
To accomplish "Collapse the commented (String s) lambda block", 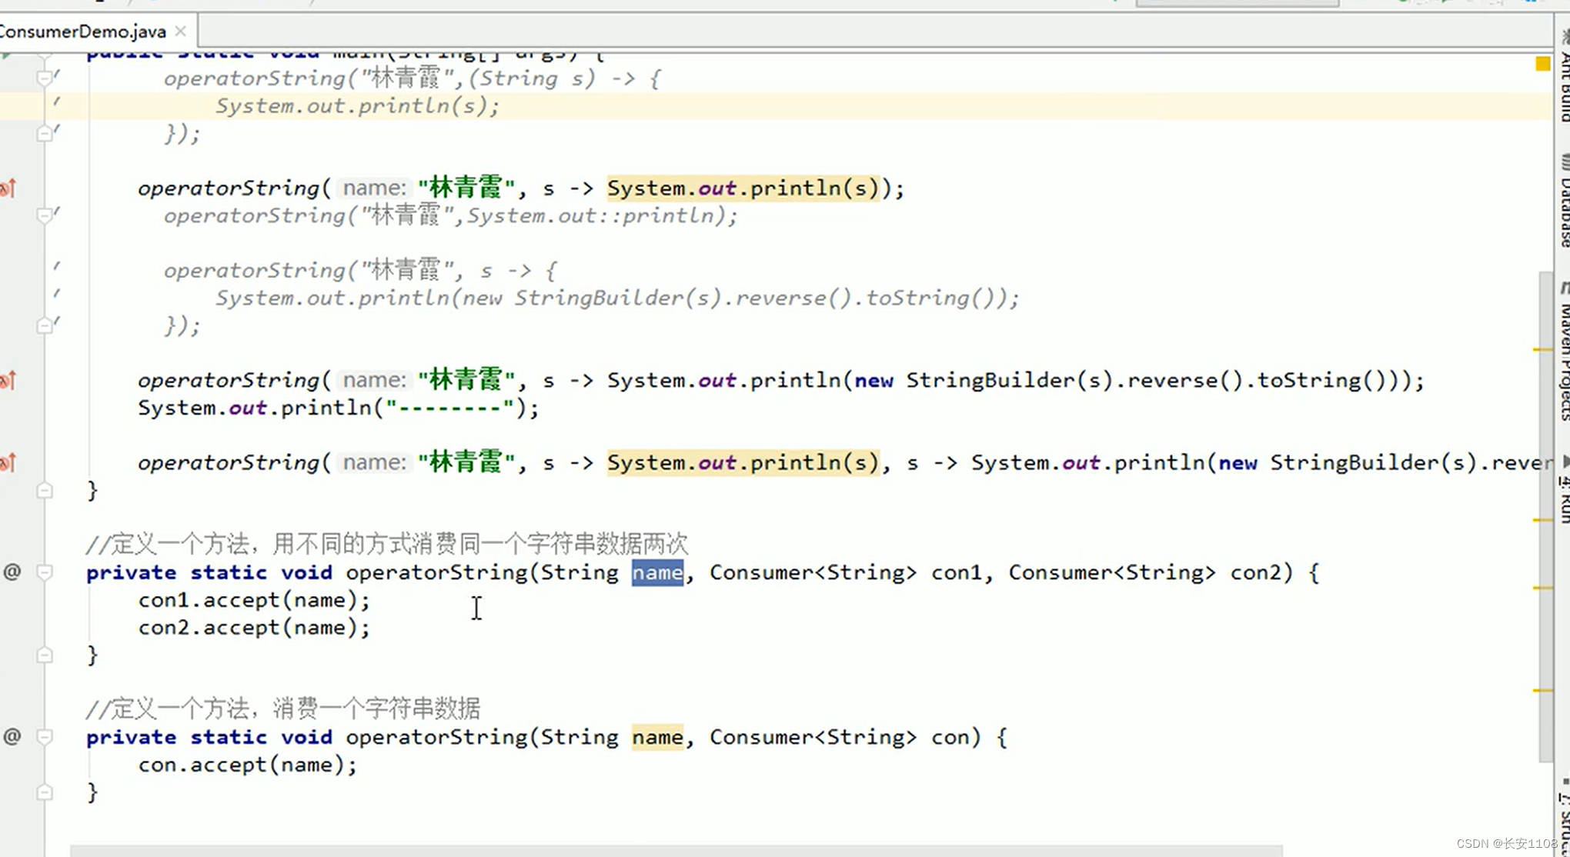I will click(x=45, y=78).
